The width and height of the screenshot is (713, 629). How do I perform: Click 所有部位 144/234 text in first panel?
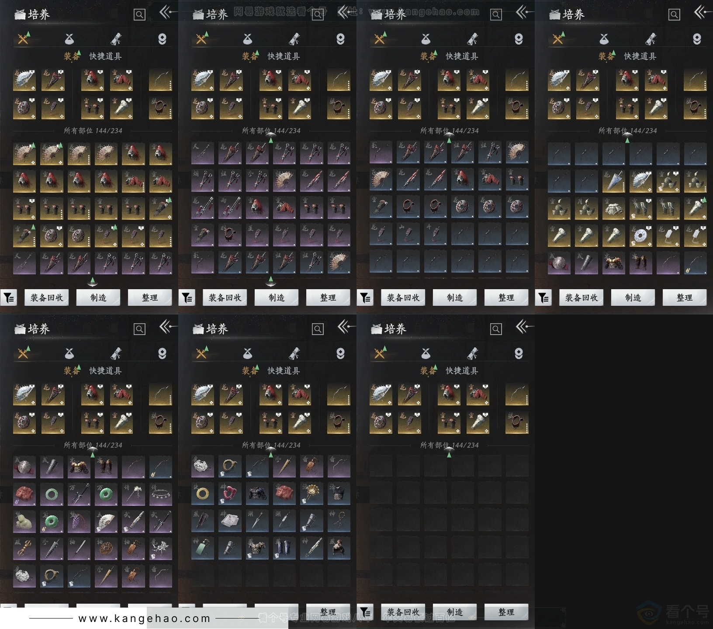pyautogui.click(x=93, y=131)
